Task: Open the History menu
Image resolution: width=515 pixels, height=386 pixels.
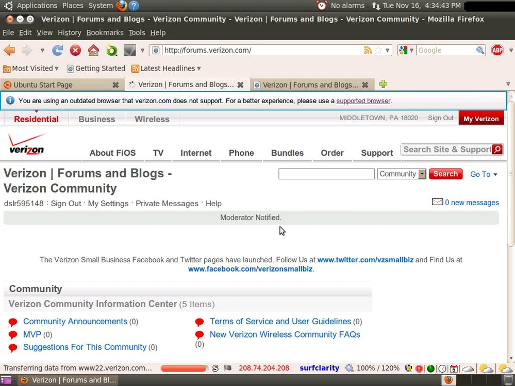Action: click(69, 32)
